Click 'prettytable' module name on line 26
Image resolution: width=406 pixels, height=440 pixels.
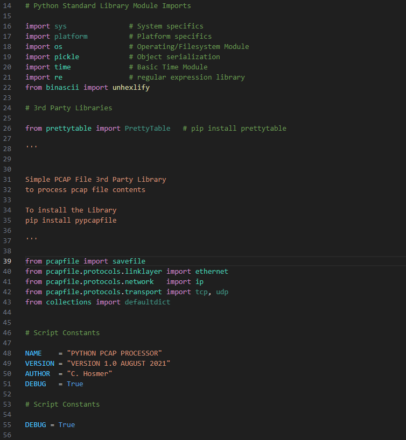68,129
